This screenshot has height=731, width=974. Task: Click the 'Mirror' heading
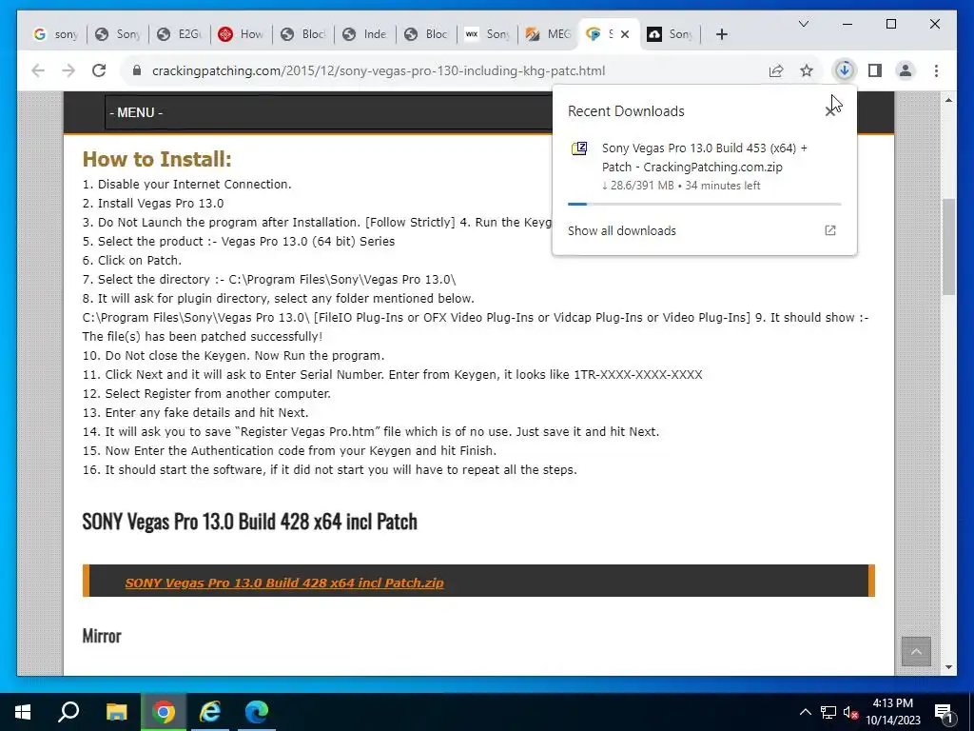click(x=102, y=636)
